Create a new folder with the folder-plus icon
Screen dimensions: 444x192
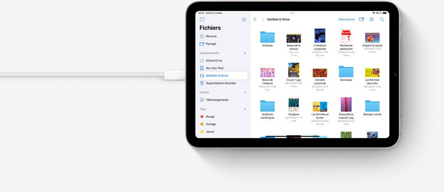click(361, 19)
